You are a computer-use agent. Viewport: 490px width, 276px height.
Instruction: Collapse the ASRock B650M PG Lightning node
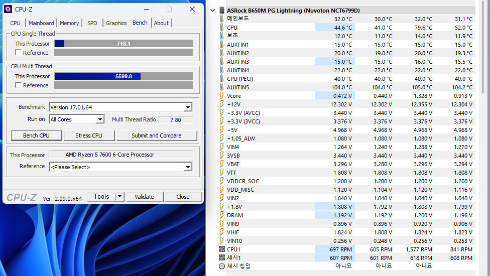[213, 11]
